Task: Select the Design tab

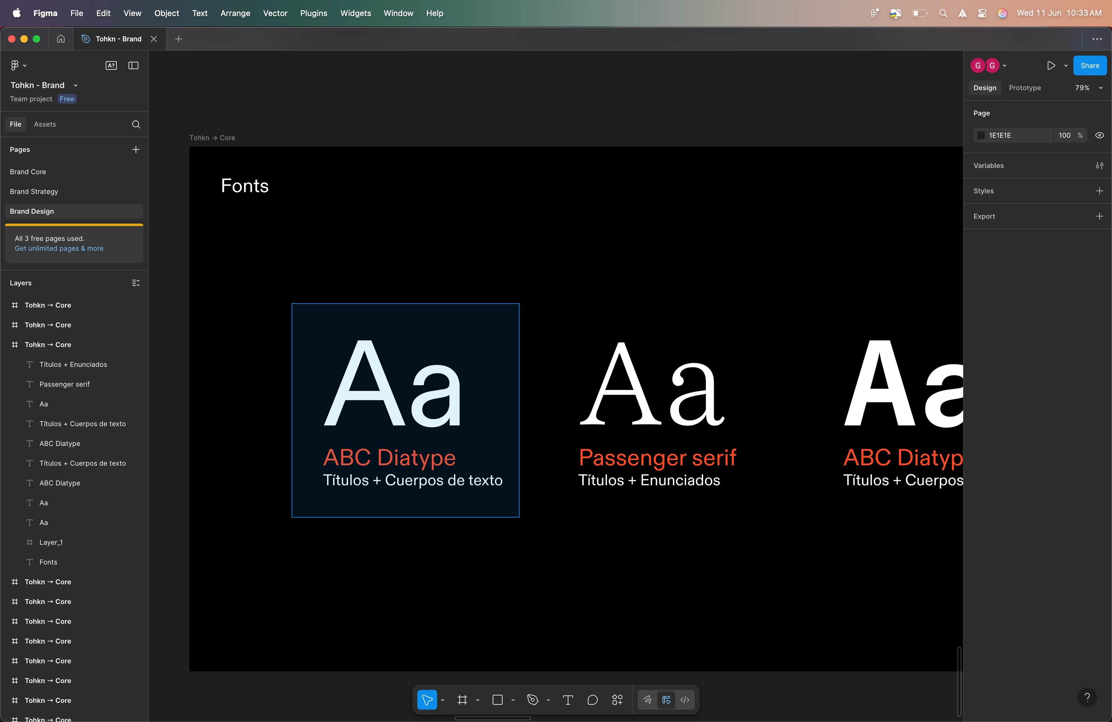Action: point(984,88)
